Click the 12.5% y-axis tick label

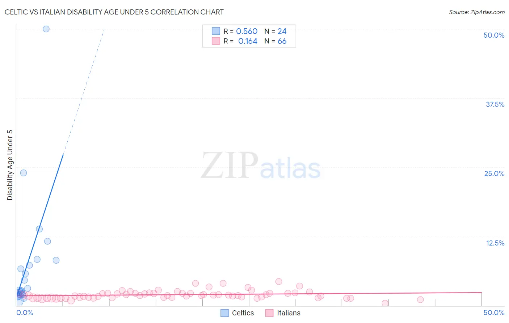(495, 243)
